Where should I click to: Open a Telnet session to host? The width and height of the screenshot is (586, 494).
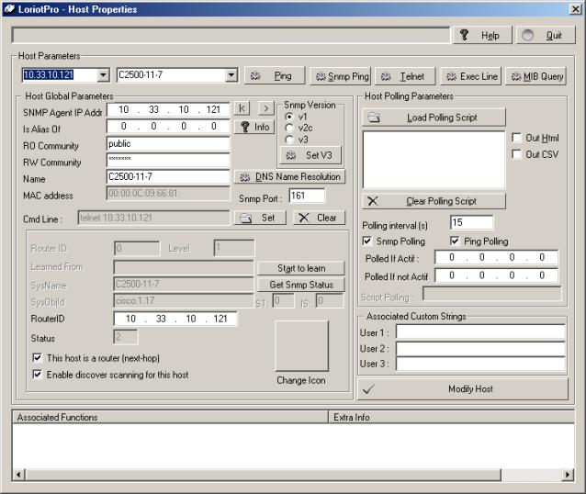(x=403, y=76)
